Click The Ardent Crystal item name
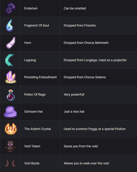Viewport: 137px width, 172px height. click(38, 129)
